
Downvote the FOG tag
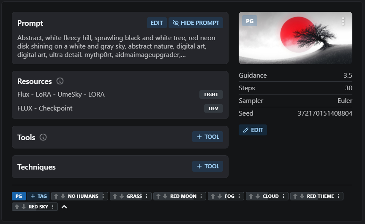click(x=219, y=196)
